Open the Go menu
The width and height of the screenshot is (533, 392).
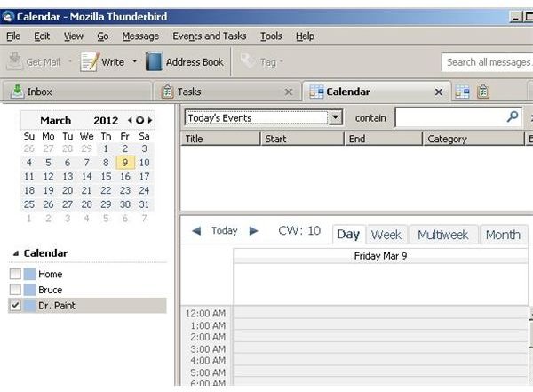(103, 36)
